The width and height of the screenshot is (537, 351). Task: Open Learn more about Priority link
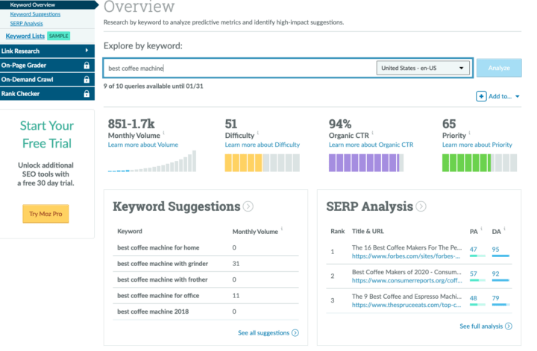click(477, 145)
